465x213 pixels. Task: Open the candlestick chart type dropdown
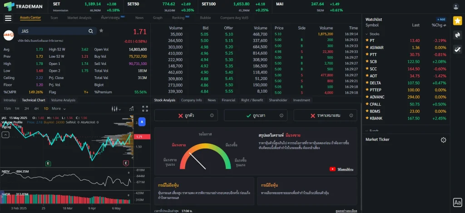click(117, 109)
